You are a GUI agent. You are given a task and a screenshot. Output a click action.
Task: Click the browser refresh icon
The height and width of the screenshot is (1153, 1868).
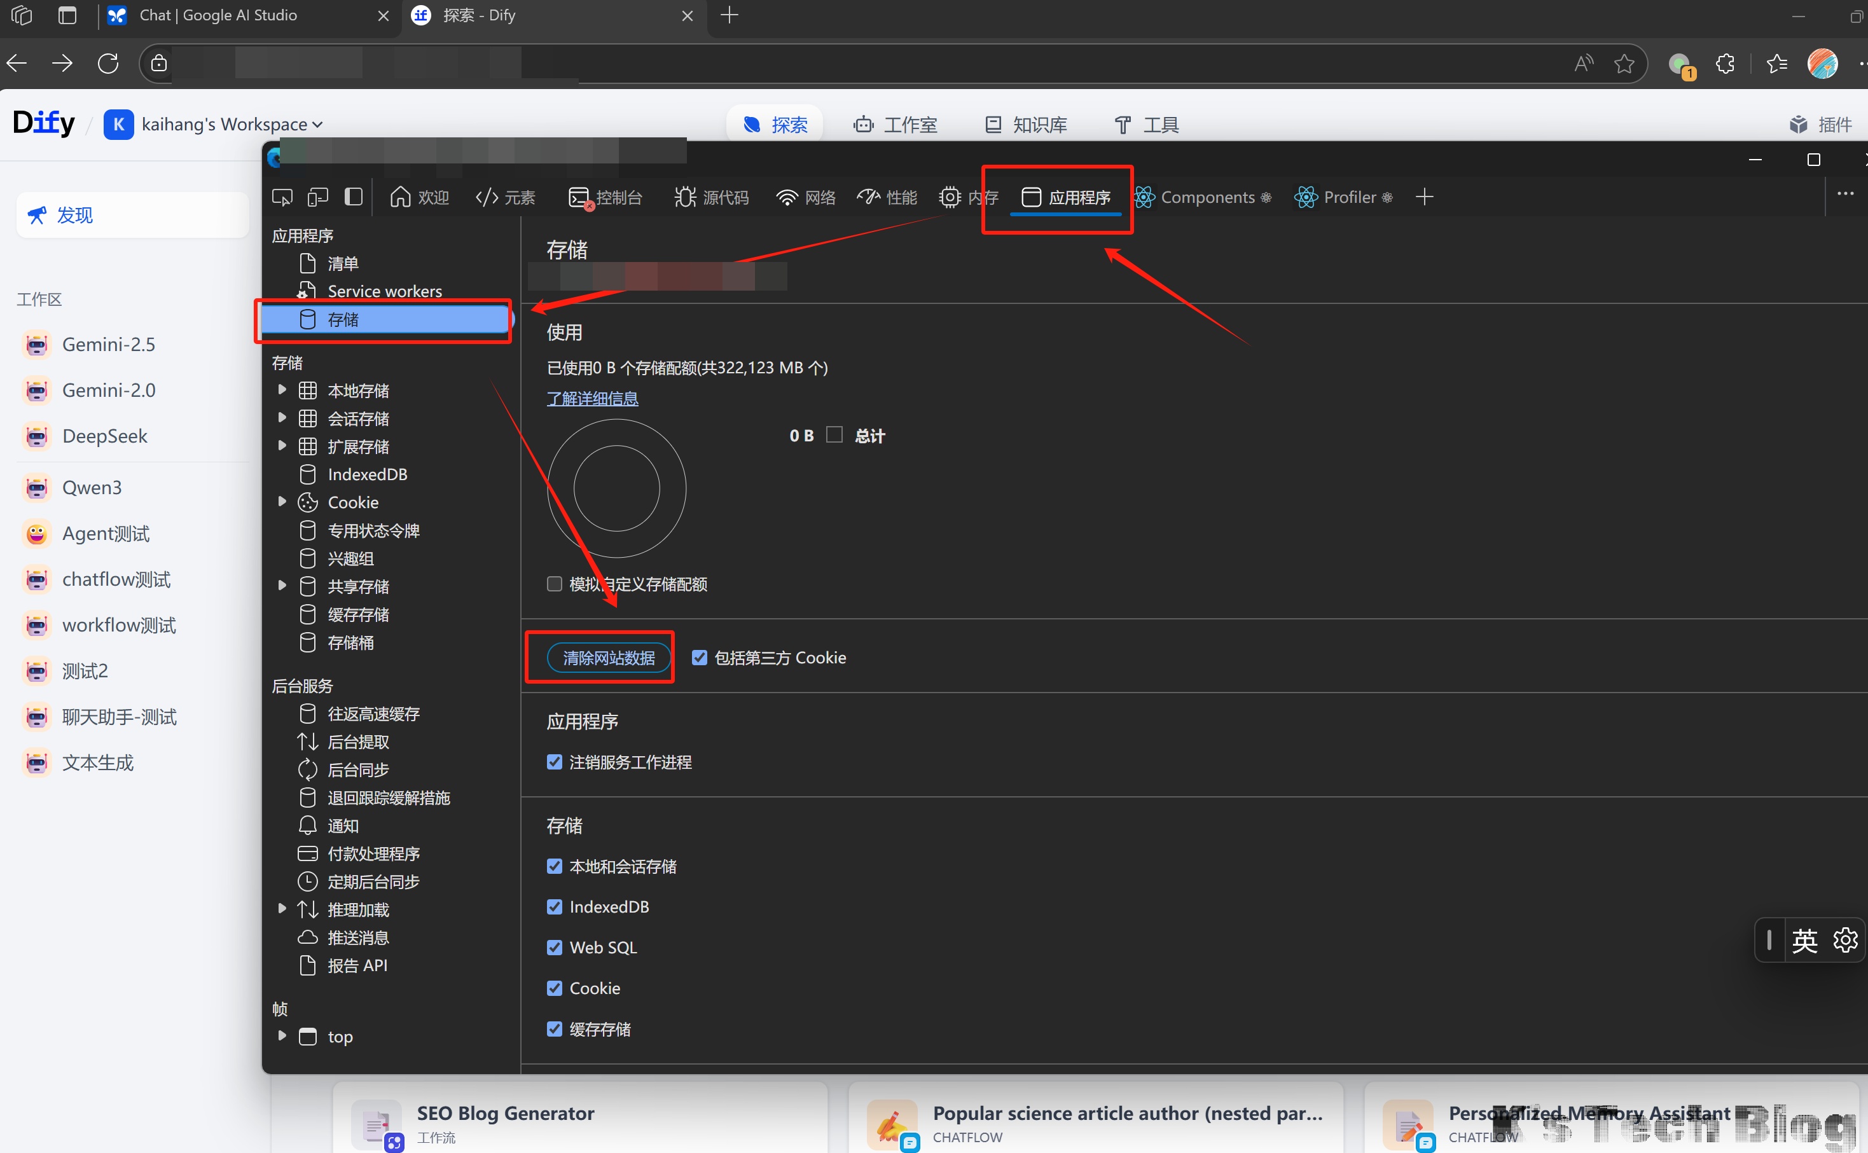pyautogui.click(x=108, y=64)
